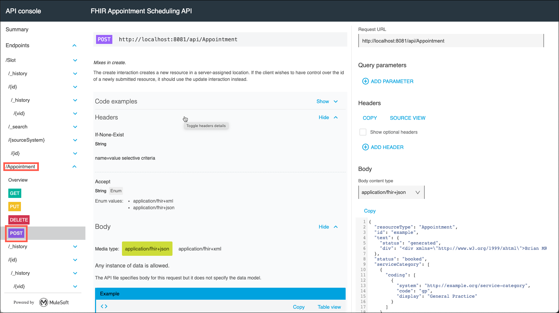Click API console title
The height and width of the screenshot is (313, 559).
pos(23,11)
